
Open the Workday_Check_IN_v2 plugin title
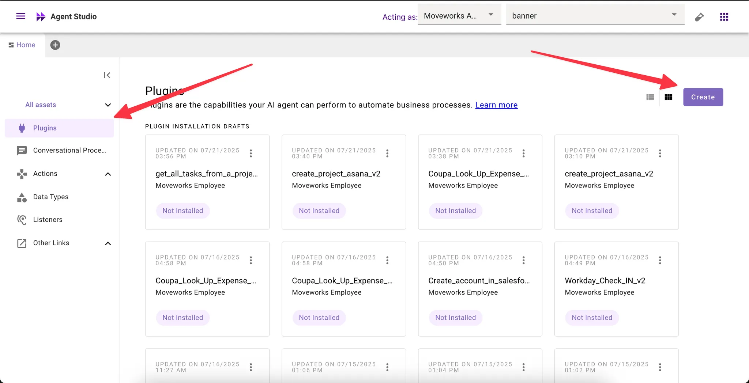pyautogui.click(x=605, y=281)
